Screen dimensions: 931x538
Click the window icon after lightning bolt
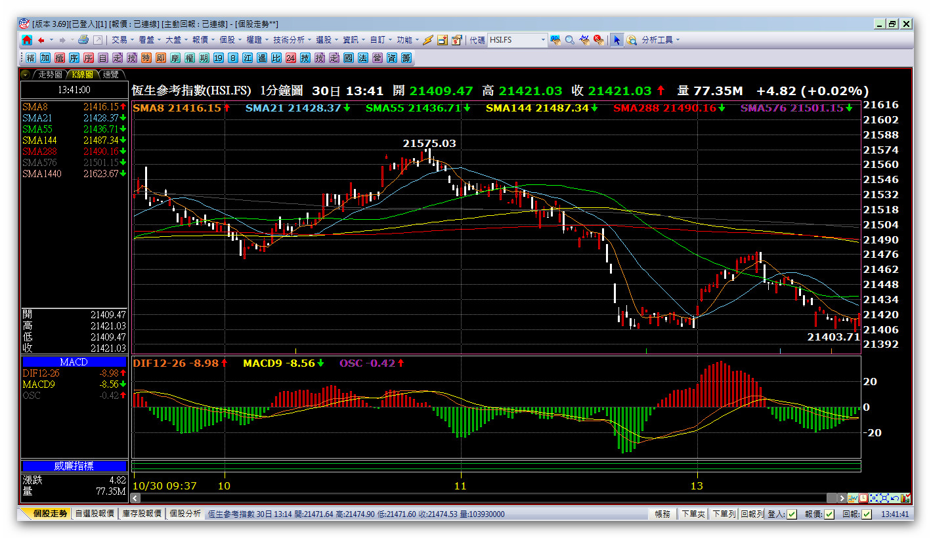click(x=443, y=40)
